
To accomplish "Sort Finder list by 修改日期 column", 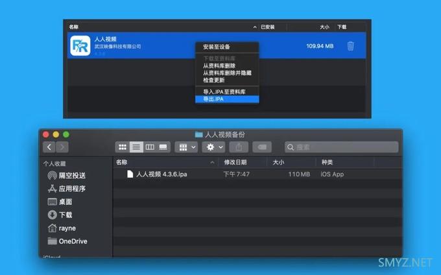I will pos(235,162).
